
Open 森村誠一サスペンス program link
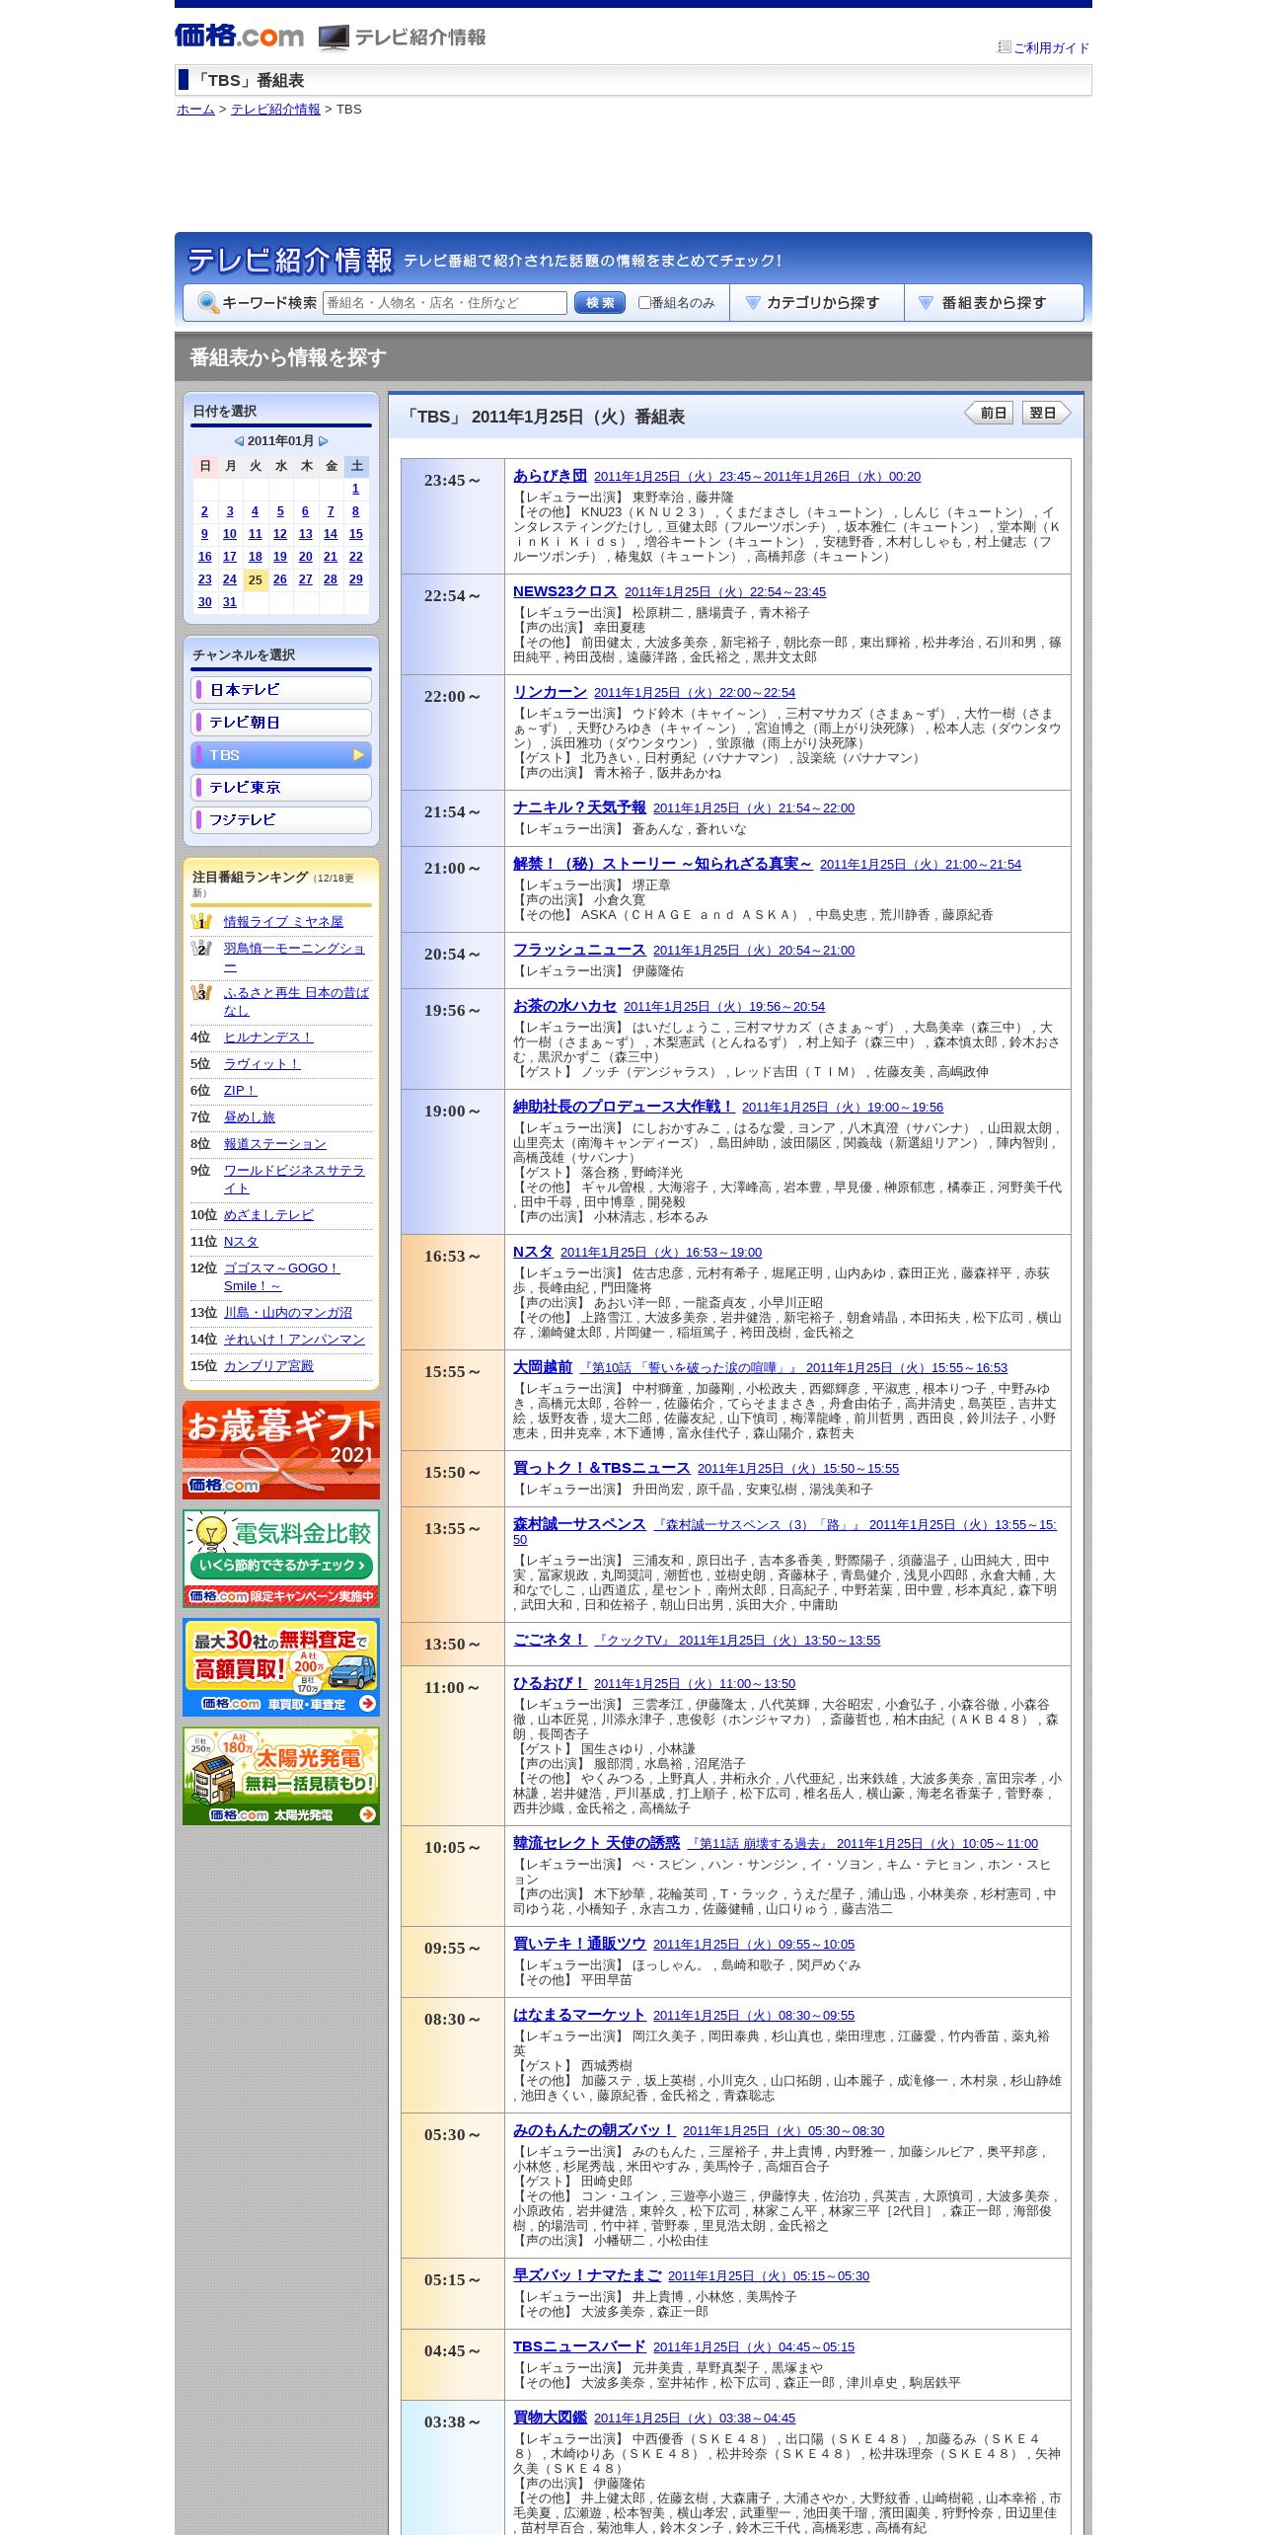click(x=579, y=1524)
